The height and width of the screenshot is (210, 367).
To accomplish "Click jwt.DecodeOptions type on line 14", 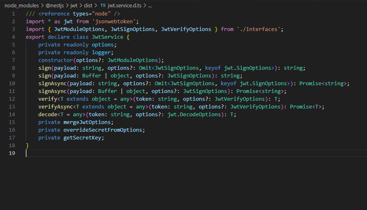I will [194, 115].
